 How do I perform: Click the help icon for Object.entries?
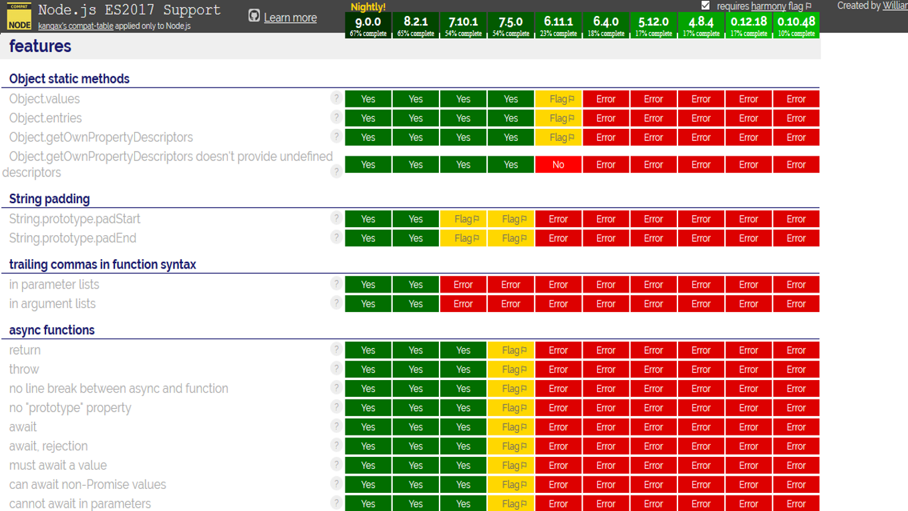pyautogui.click(x=336, y=118)
